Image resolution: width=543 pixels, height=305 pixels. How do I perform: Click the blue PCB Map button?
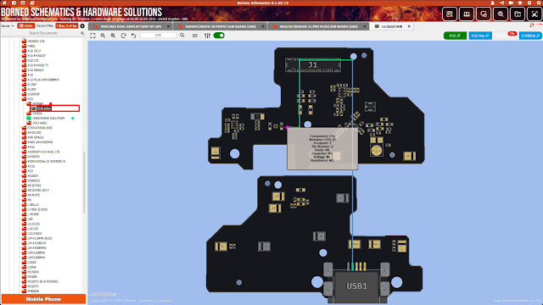tap(480, 36)
